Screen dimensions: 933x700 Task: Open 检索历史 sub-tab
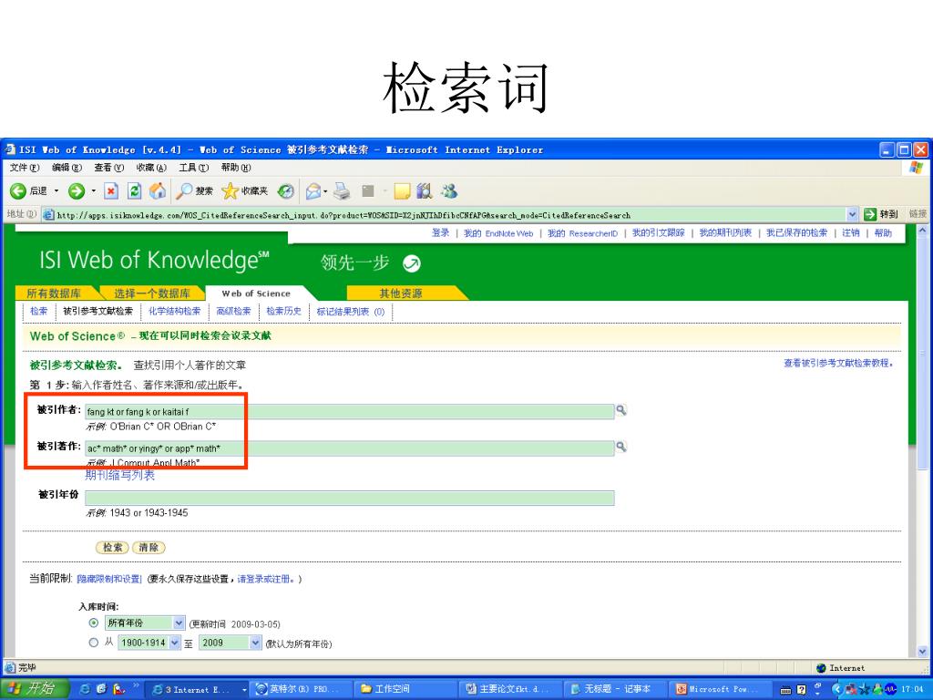(284, 311)
